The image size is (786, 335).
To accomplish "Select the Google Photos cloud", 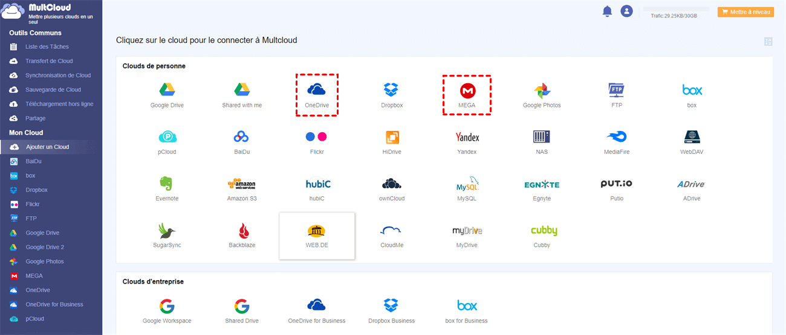I will click(542, 91).
